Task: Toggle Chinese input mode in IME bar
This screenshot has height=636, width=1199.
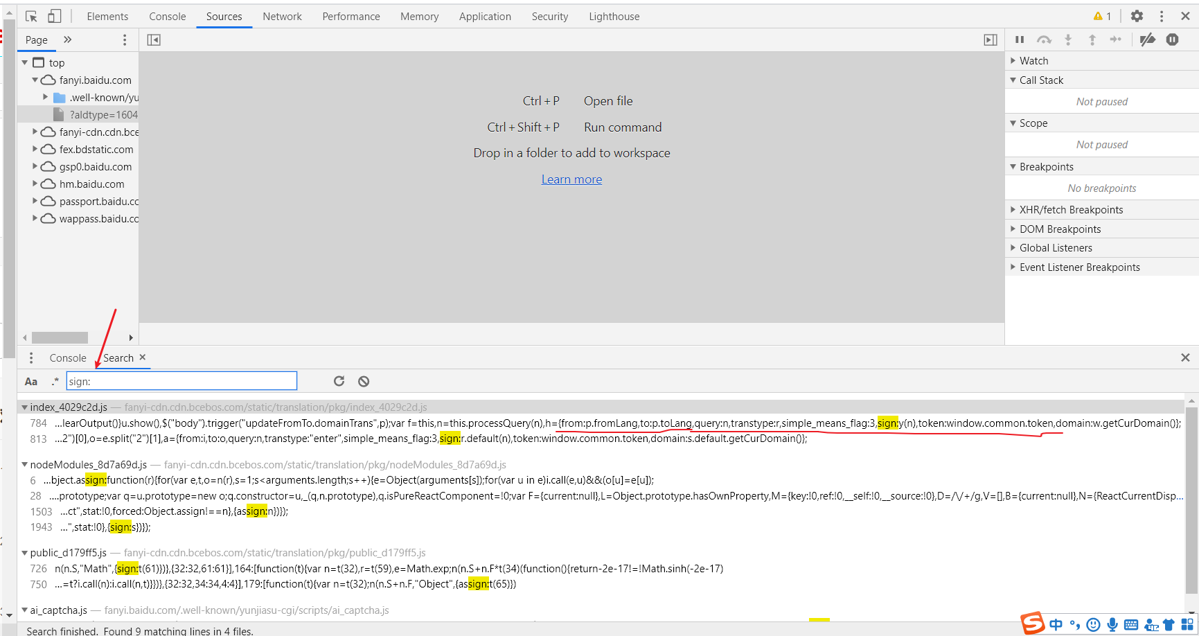Action: [x=1056, y=624]
